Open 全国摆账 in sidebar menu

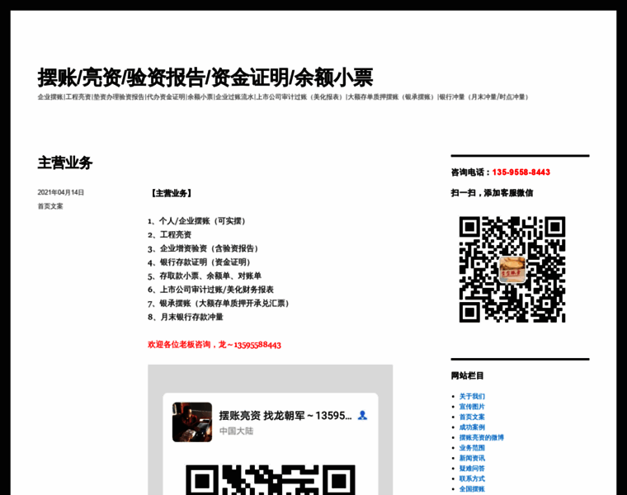tap(472, 489)
